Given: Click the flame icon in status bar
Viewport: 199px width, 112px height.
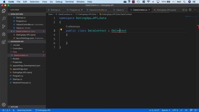Looking at the screenshot, I should (x=14, y=110).
